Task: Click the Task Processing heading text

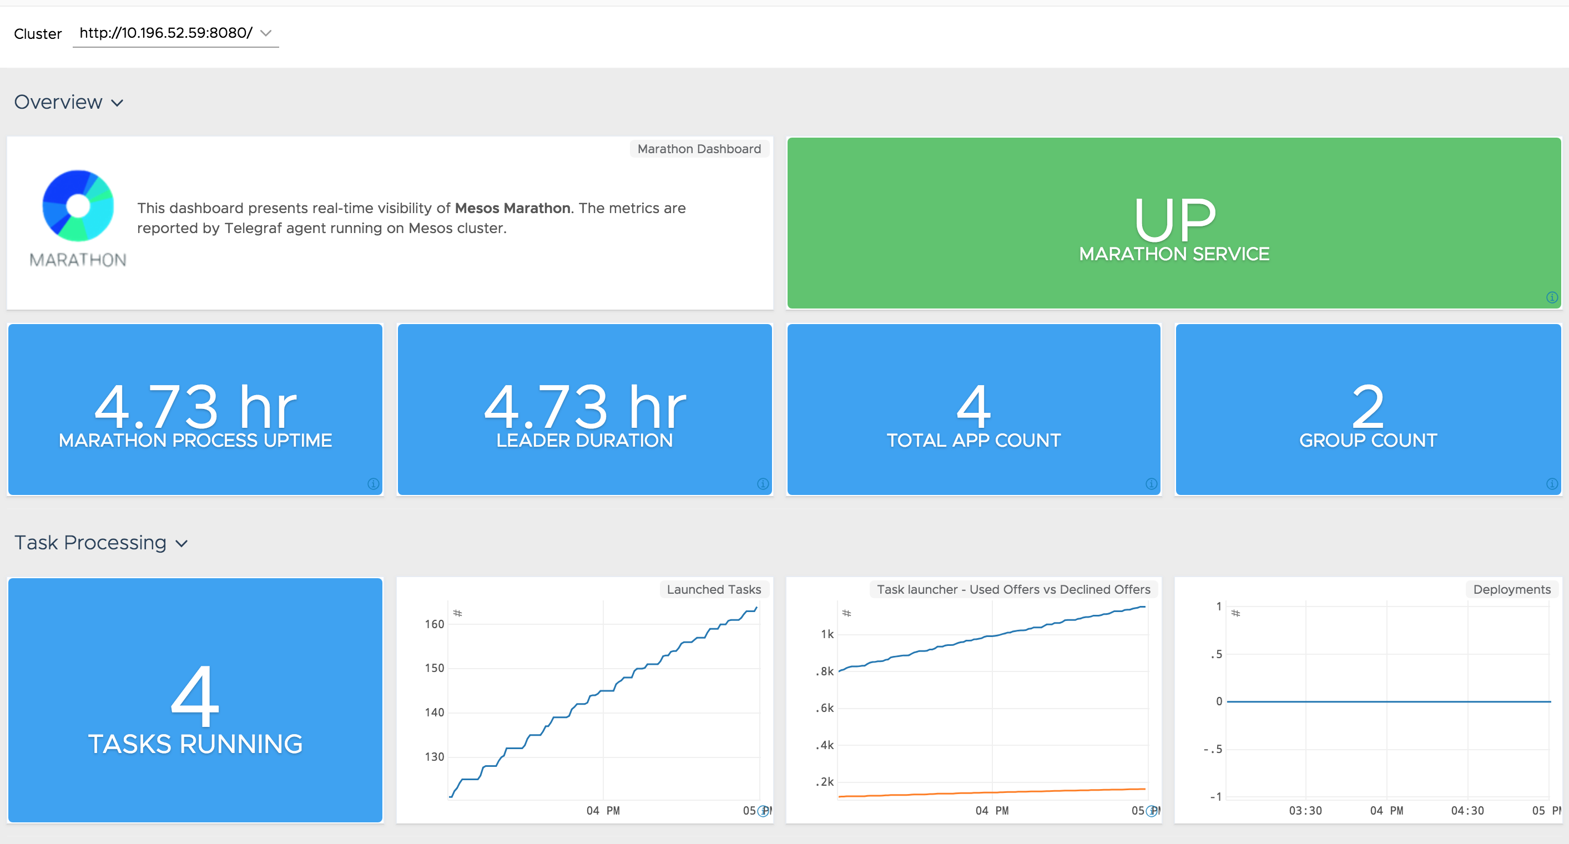Action: pos(90,543)
